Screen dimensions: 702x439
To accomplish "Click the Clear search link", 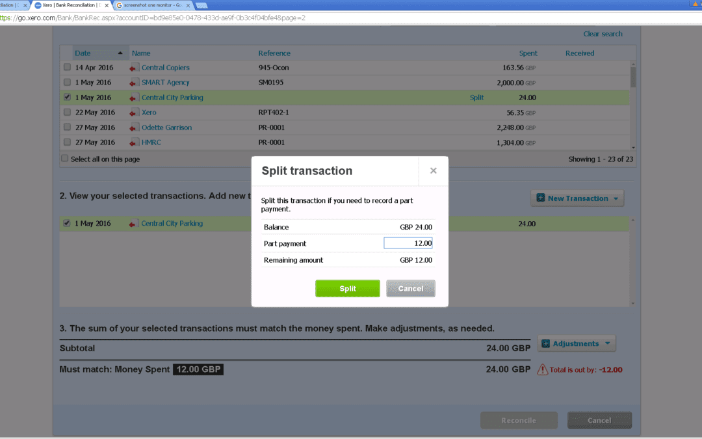I will click(x=603, y=34).
